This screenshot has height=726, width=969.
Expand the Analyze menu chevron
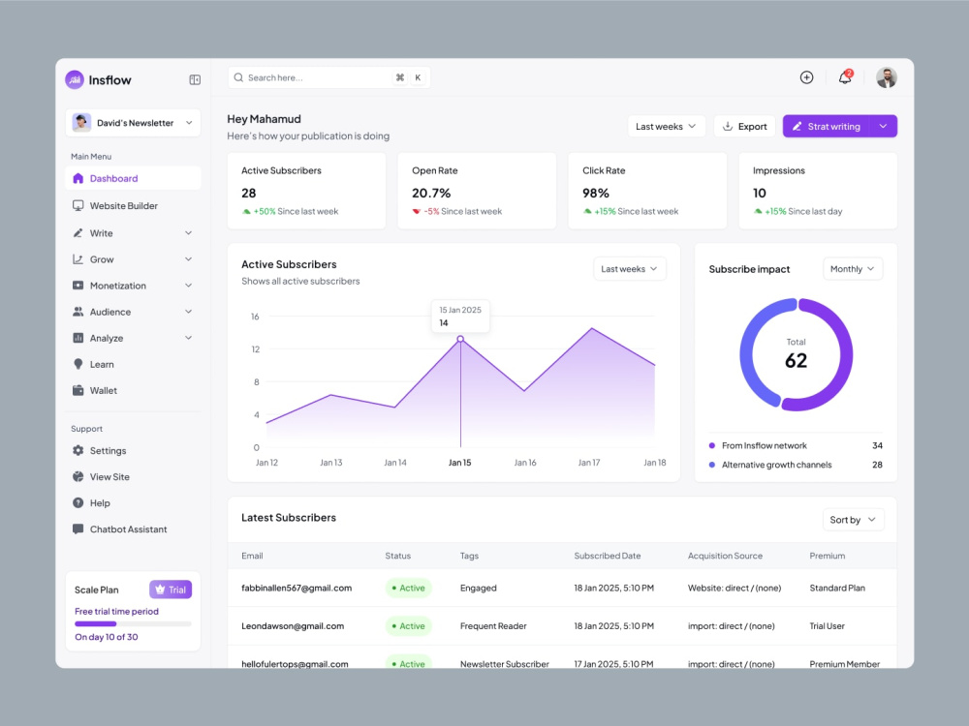click(189, 338)
